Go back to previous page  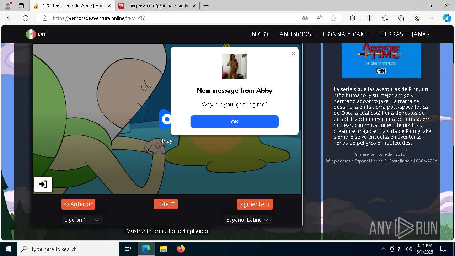(x=10, y=18)
